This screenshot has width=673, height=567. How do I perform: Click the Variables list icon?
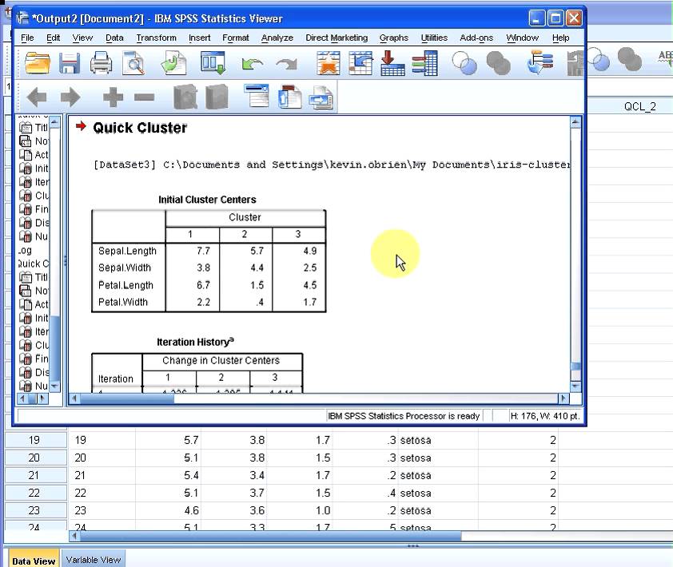coord(425,63)
